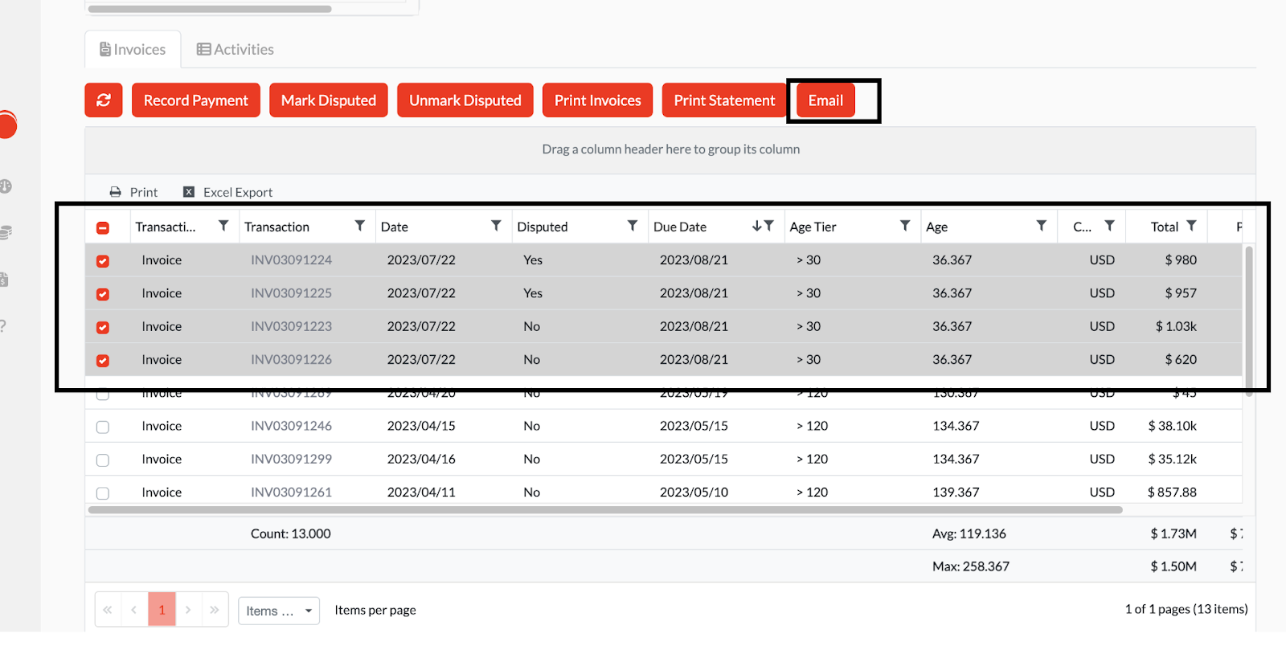
Task: Click the 2023/05/10 due date cell
Action: (x=694, y=492)
